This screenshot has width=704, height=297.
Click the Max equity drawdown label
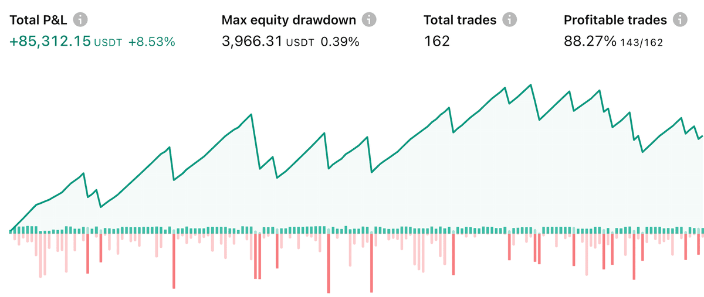point(289,20)
